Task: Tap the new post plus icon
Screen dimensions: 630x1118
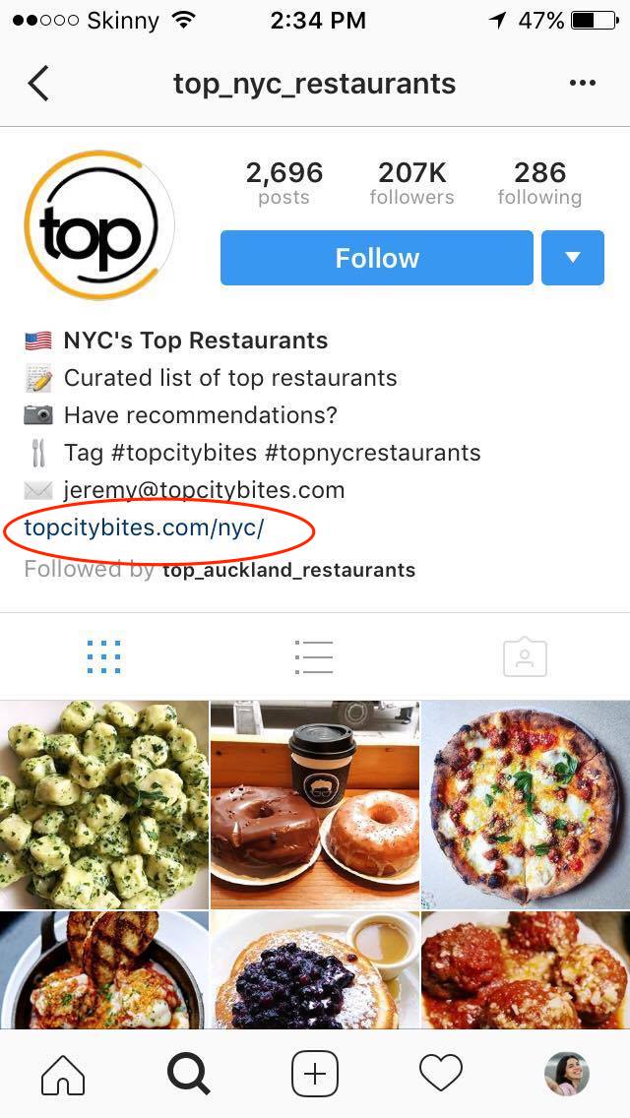Action: point(315,1073)
